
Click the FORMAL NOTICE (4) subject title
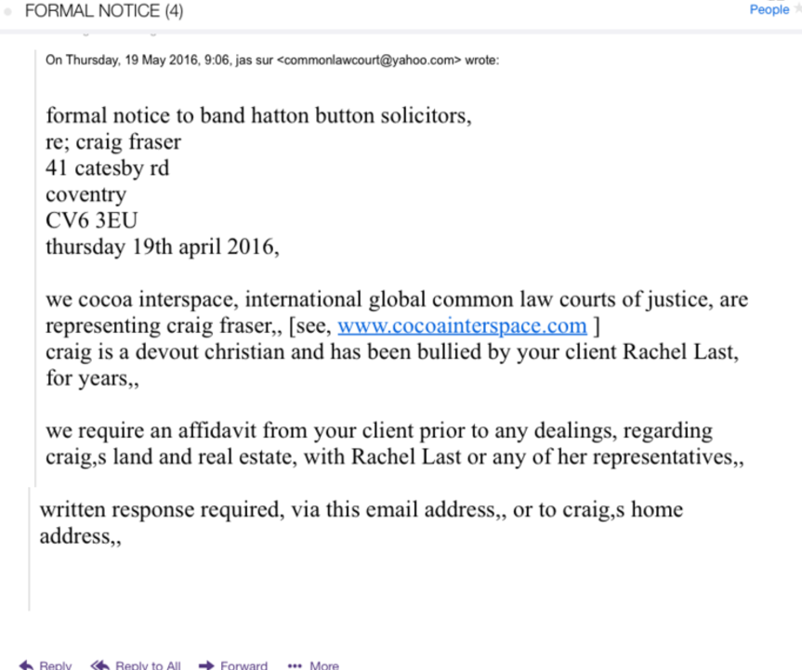pyautogui.click(x=104, y=11)
